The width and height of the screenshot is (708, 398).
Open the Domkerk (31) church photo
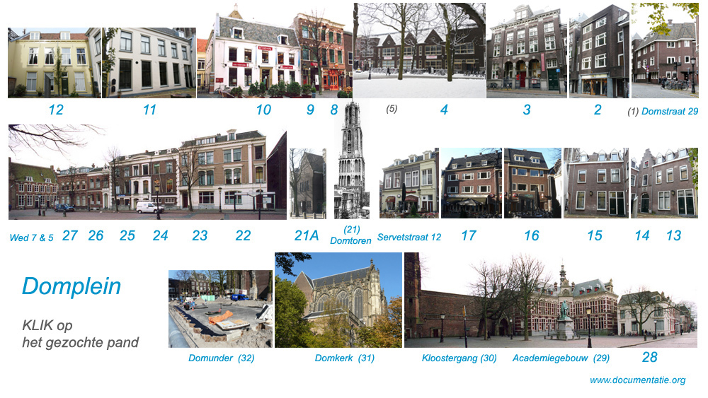[x=338, y=300]
